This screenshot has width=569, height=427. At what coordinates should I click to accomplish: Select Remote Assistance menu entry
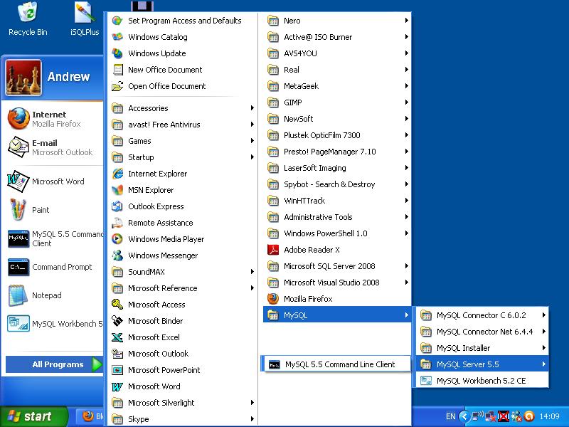(182, 223)
